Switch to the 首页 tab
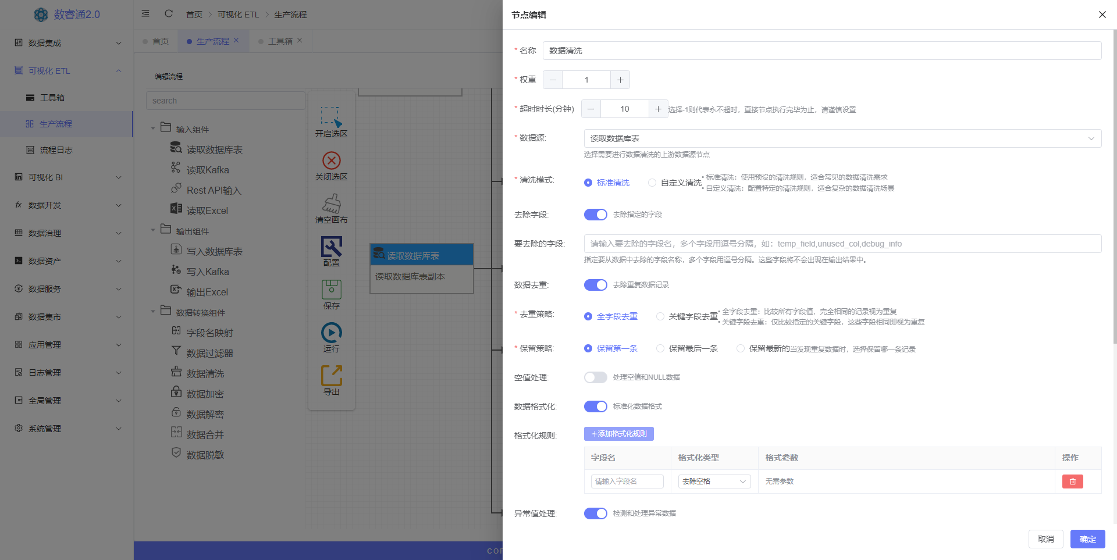Image resolution: width=1117 pixels, height=560 pixels. coord(156,41)
